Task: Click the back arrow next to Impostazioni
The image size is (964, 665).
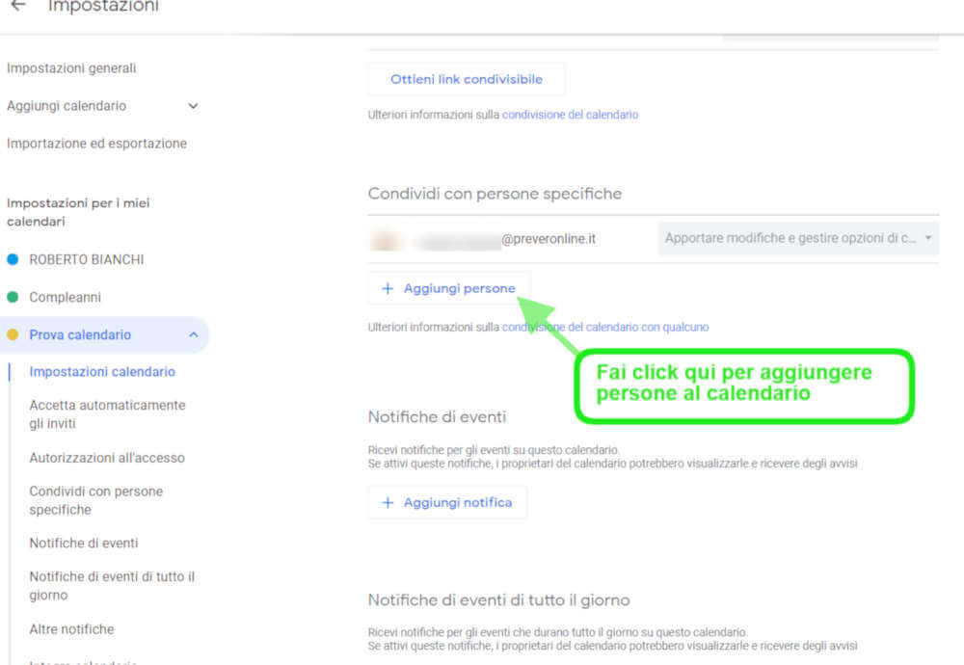Action: (x=17, y=7)
